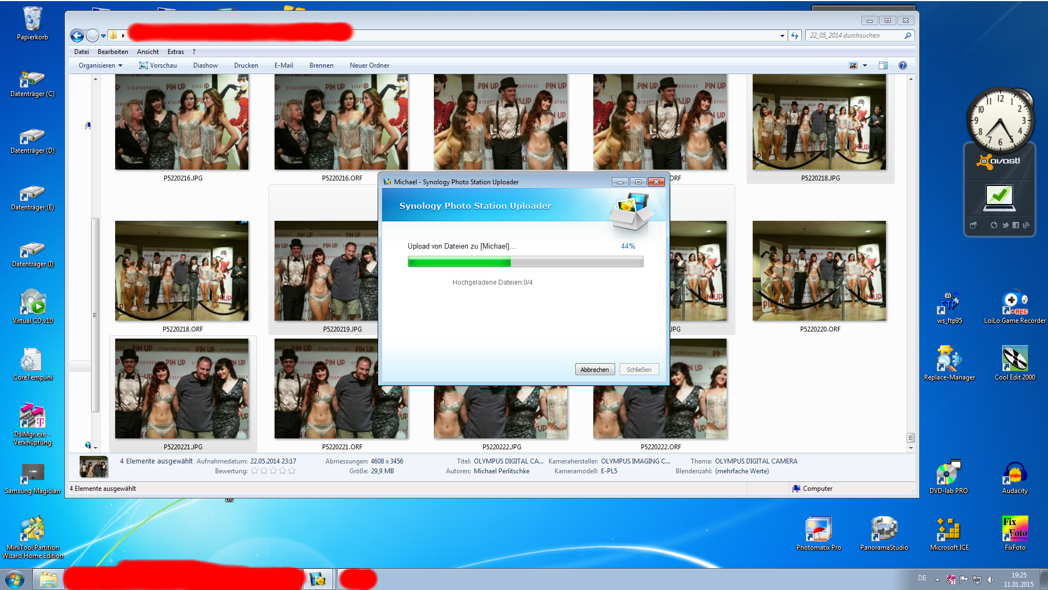Click the Diashow toolbar button

point(205,65)
